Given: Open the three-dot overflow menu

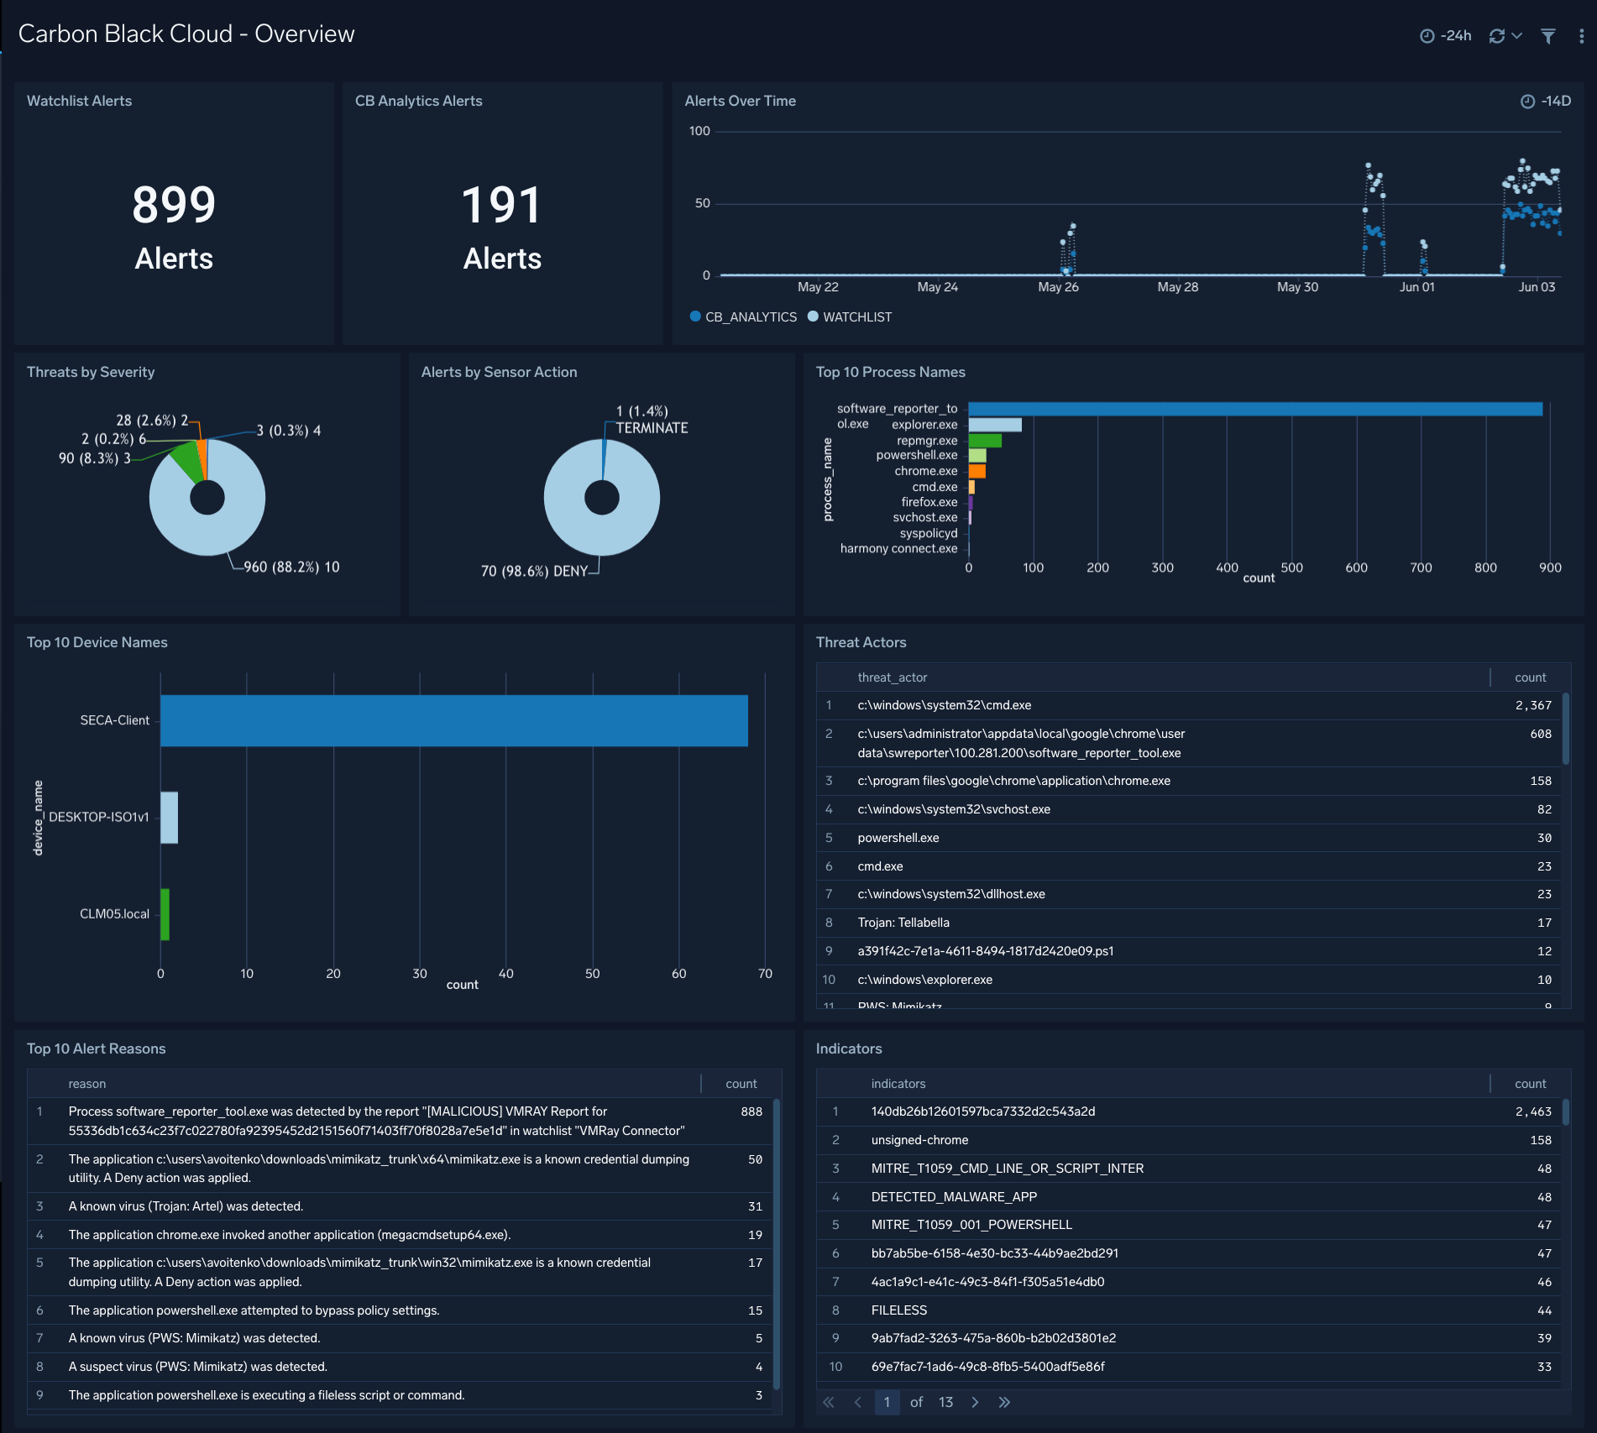Looking at the screenshot, I should [x=1580, y=35].
